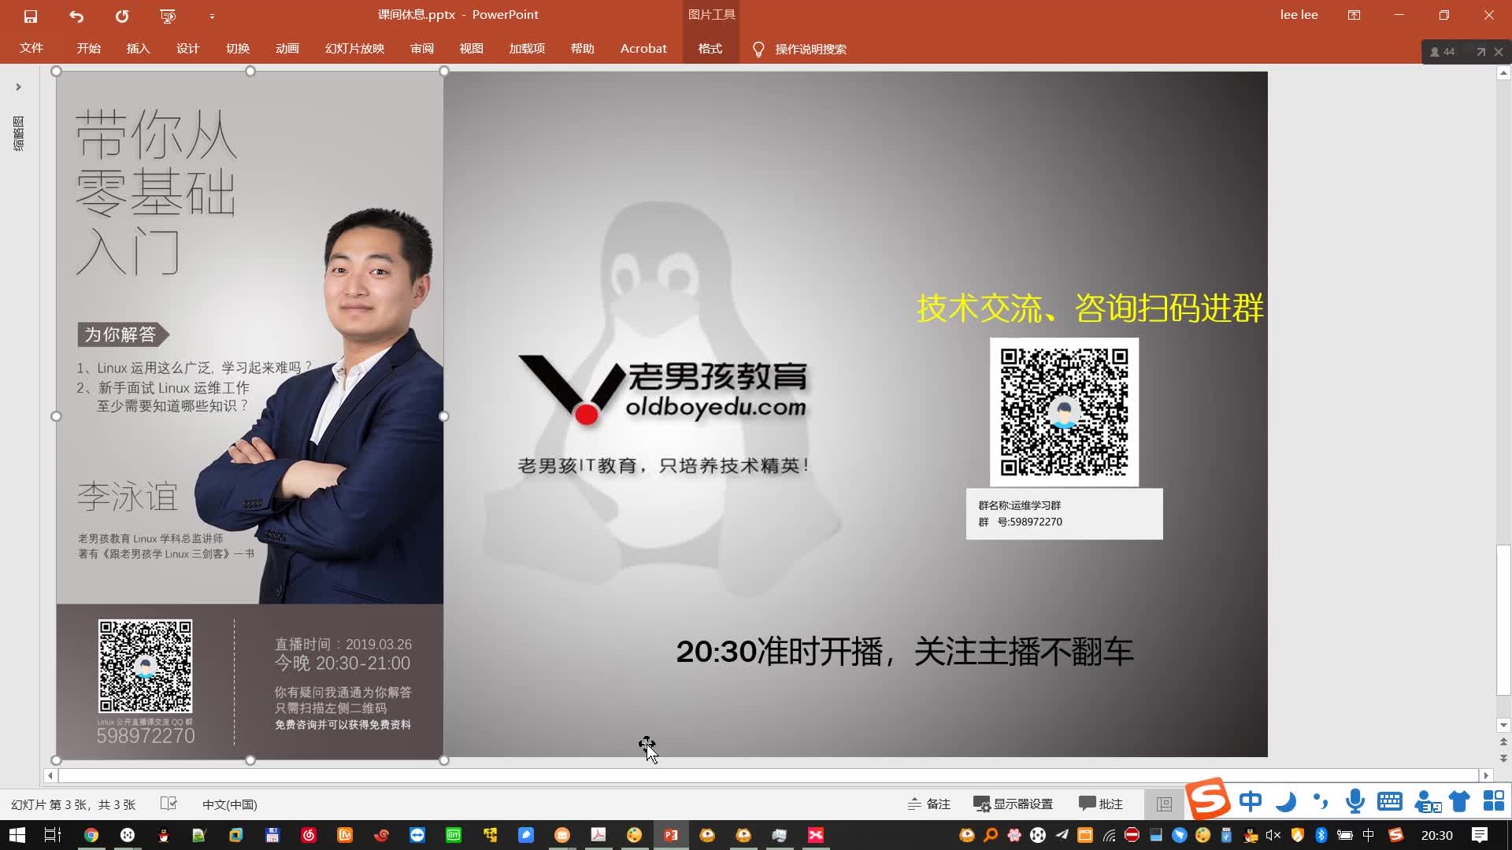Select the right-side group QR code image
The image size is (1512, 850).
pyautogui.click(x=1064, y=412)
